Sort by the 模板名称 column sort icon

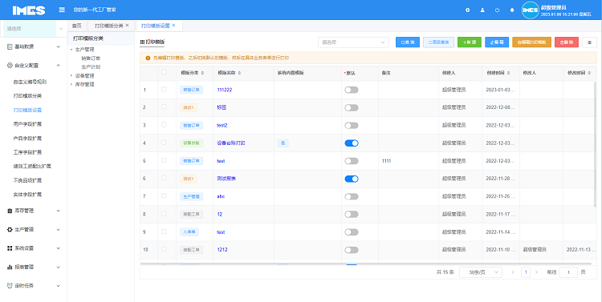pos(239,73)
